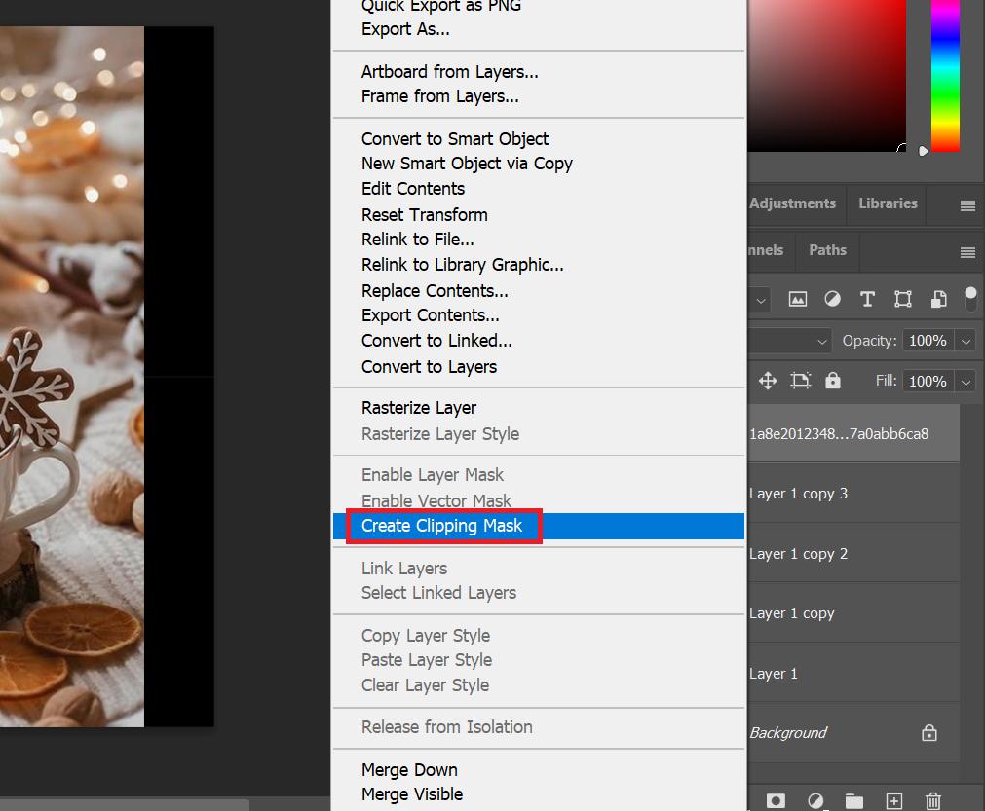Viewport: 985px width, 811px height.
Task: Create a new layer with plus icon
Action: click(893, 800)
